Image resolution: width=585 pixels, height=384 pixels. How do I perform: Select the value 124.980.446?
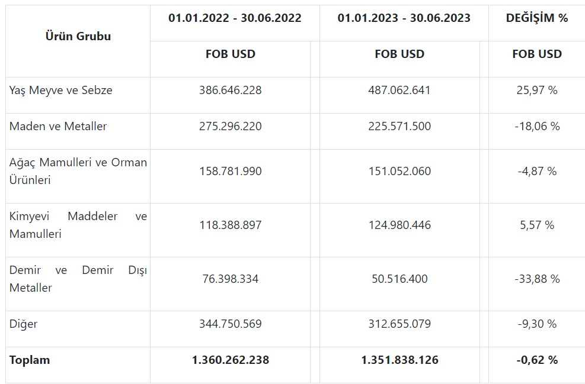[x=399, y=225]
